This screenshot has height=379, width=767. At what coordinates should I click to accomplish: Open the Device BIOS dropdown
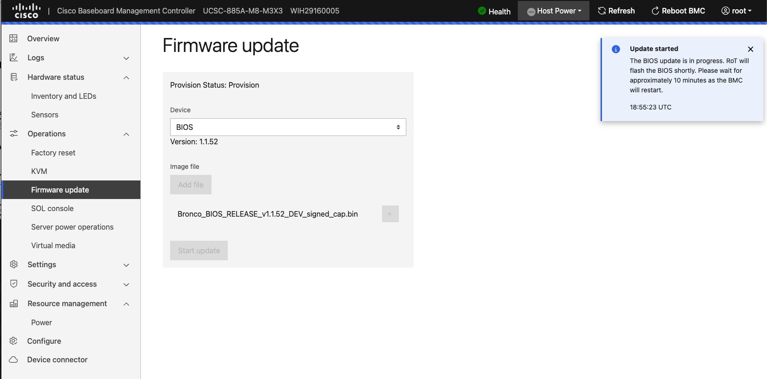tap(288, 127)
